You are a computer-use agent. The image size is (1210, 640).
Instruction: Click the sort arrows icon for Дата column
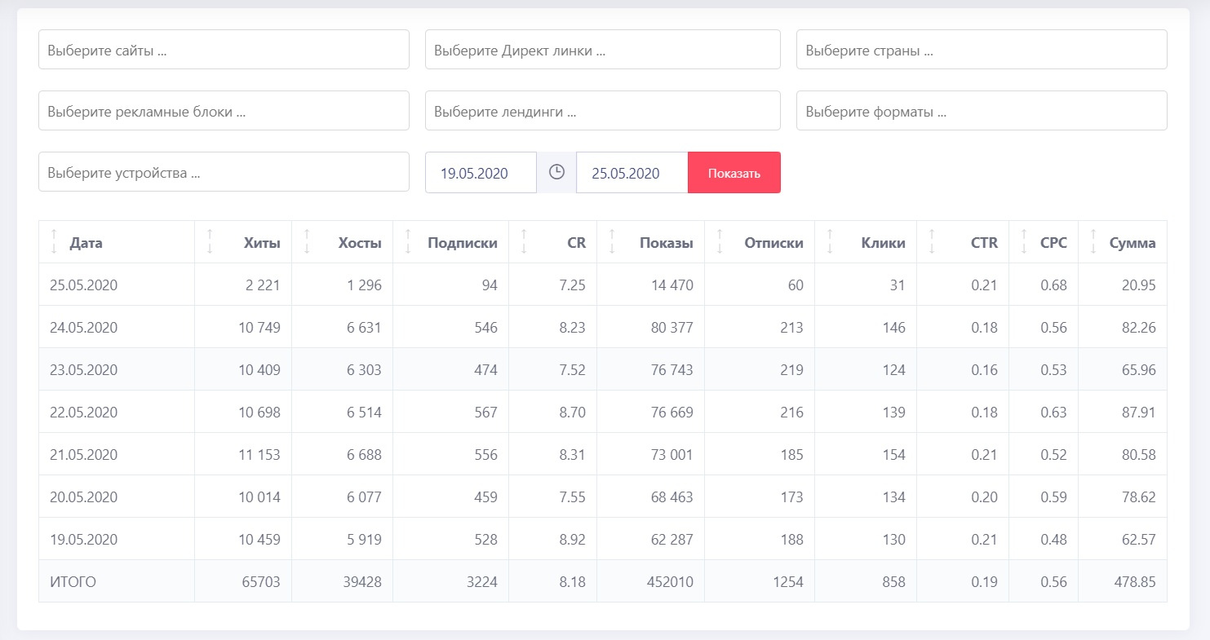pos(54,242)
